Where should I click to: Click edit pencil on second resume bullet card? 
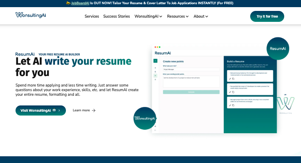tap(230, 92)
